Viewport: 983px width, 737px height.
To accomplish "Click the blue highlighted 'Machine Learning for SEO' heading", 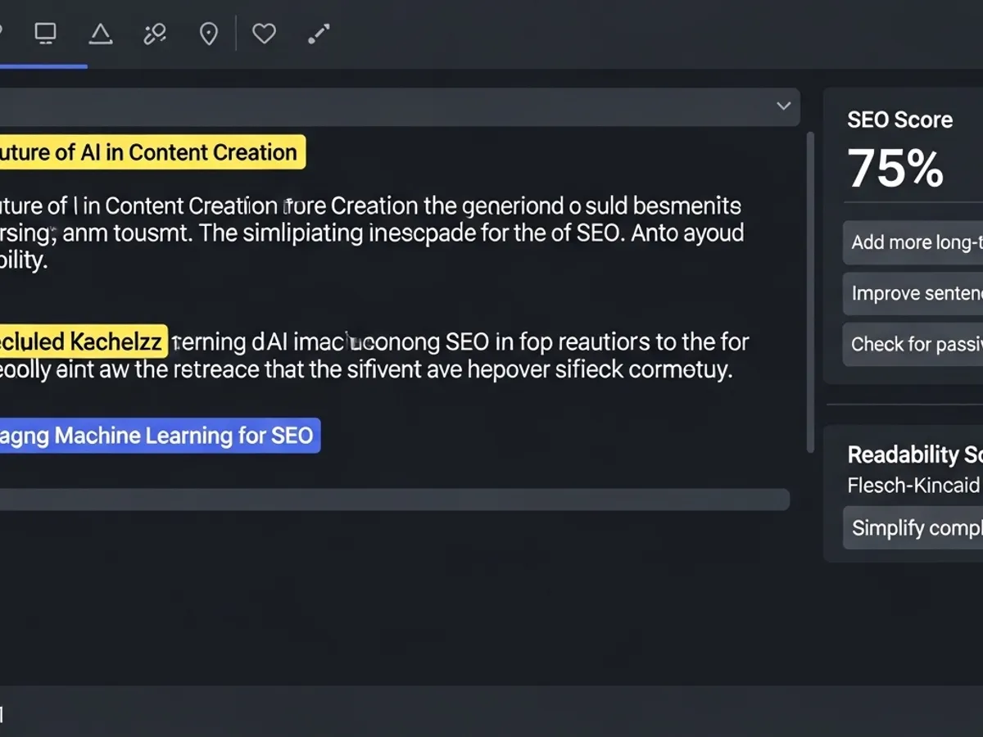I will [x=161, y=435].
